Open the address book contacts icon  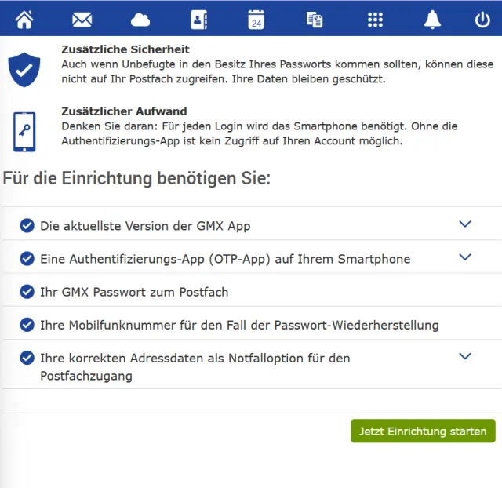point(198,20)
